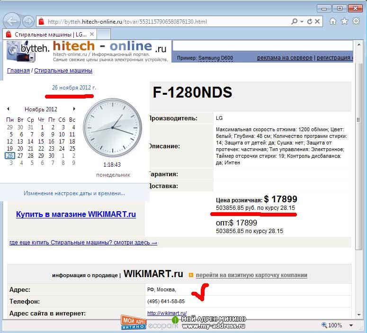Open Favorites with the star icon

[x=344, y=21]
